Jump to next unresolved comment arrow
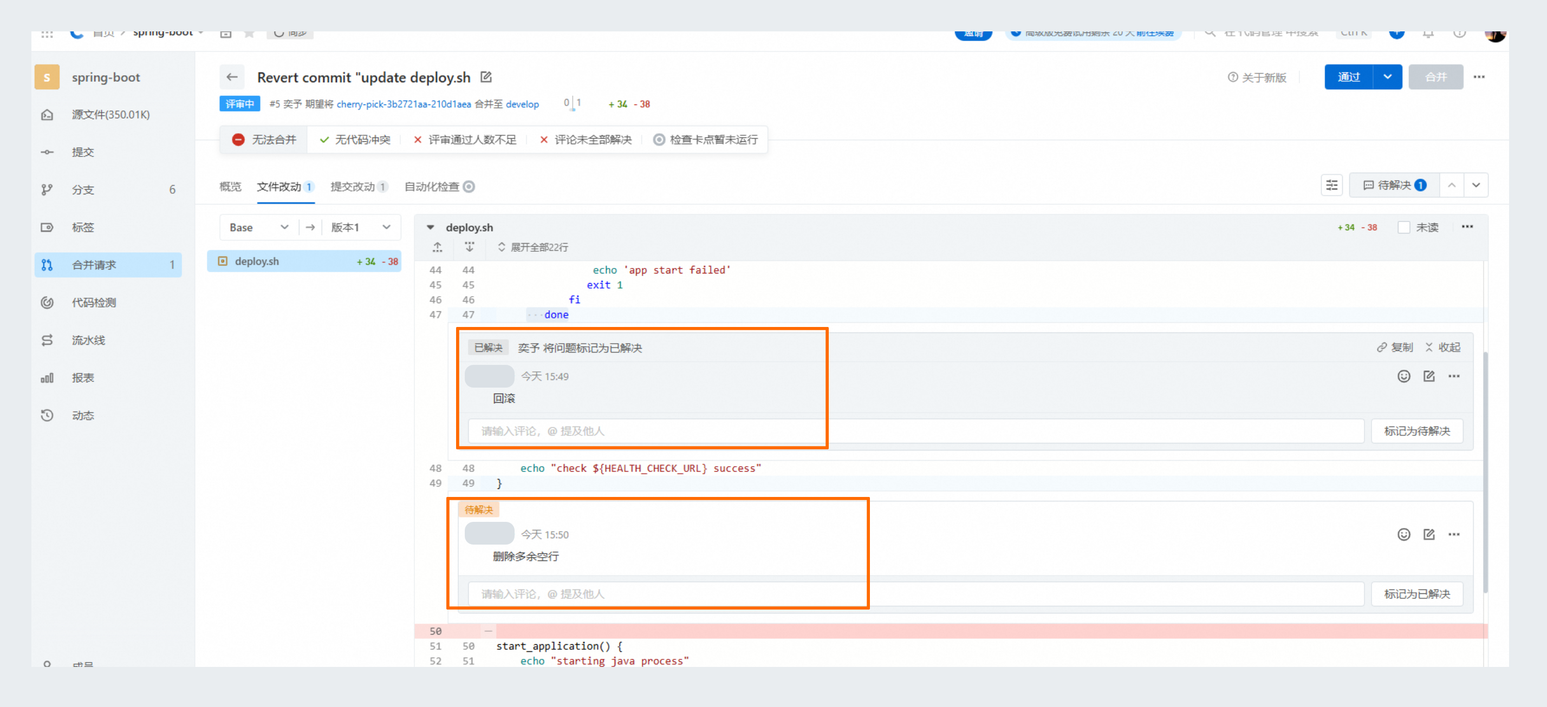 tap(1476, 185)
